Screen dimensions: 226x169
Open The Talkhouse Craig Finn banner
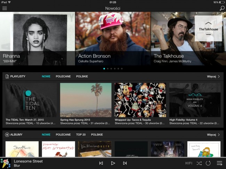[x=188, y=39]
